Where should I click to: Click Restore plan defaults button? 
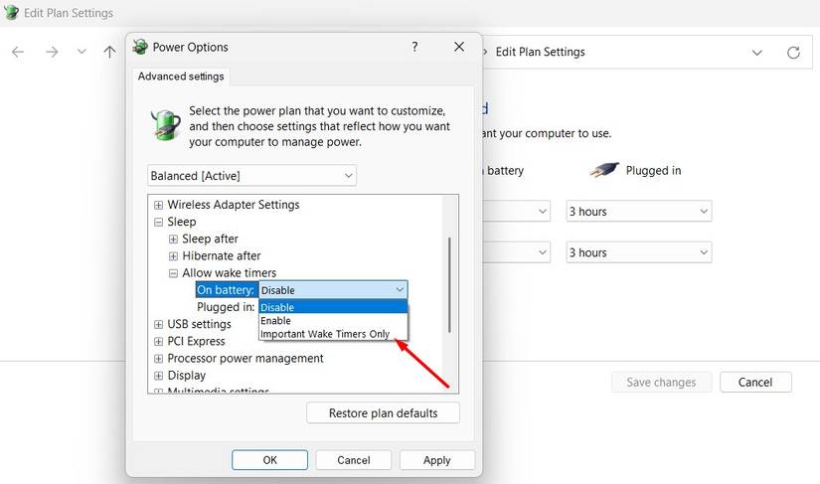(383, 412)
